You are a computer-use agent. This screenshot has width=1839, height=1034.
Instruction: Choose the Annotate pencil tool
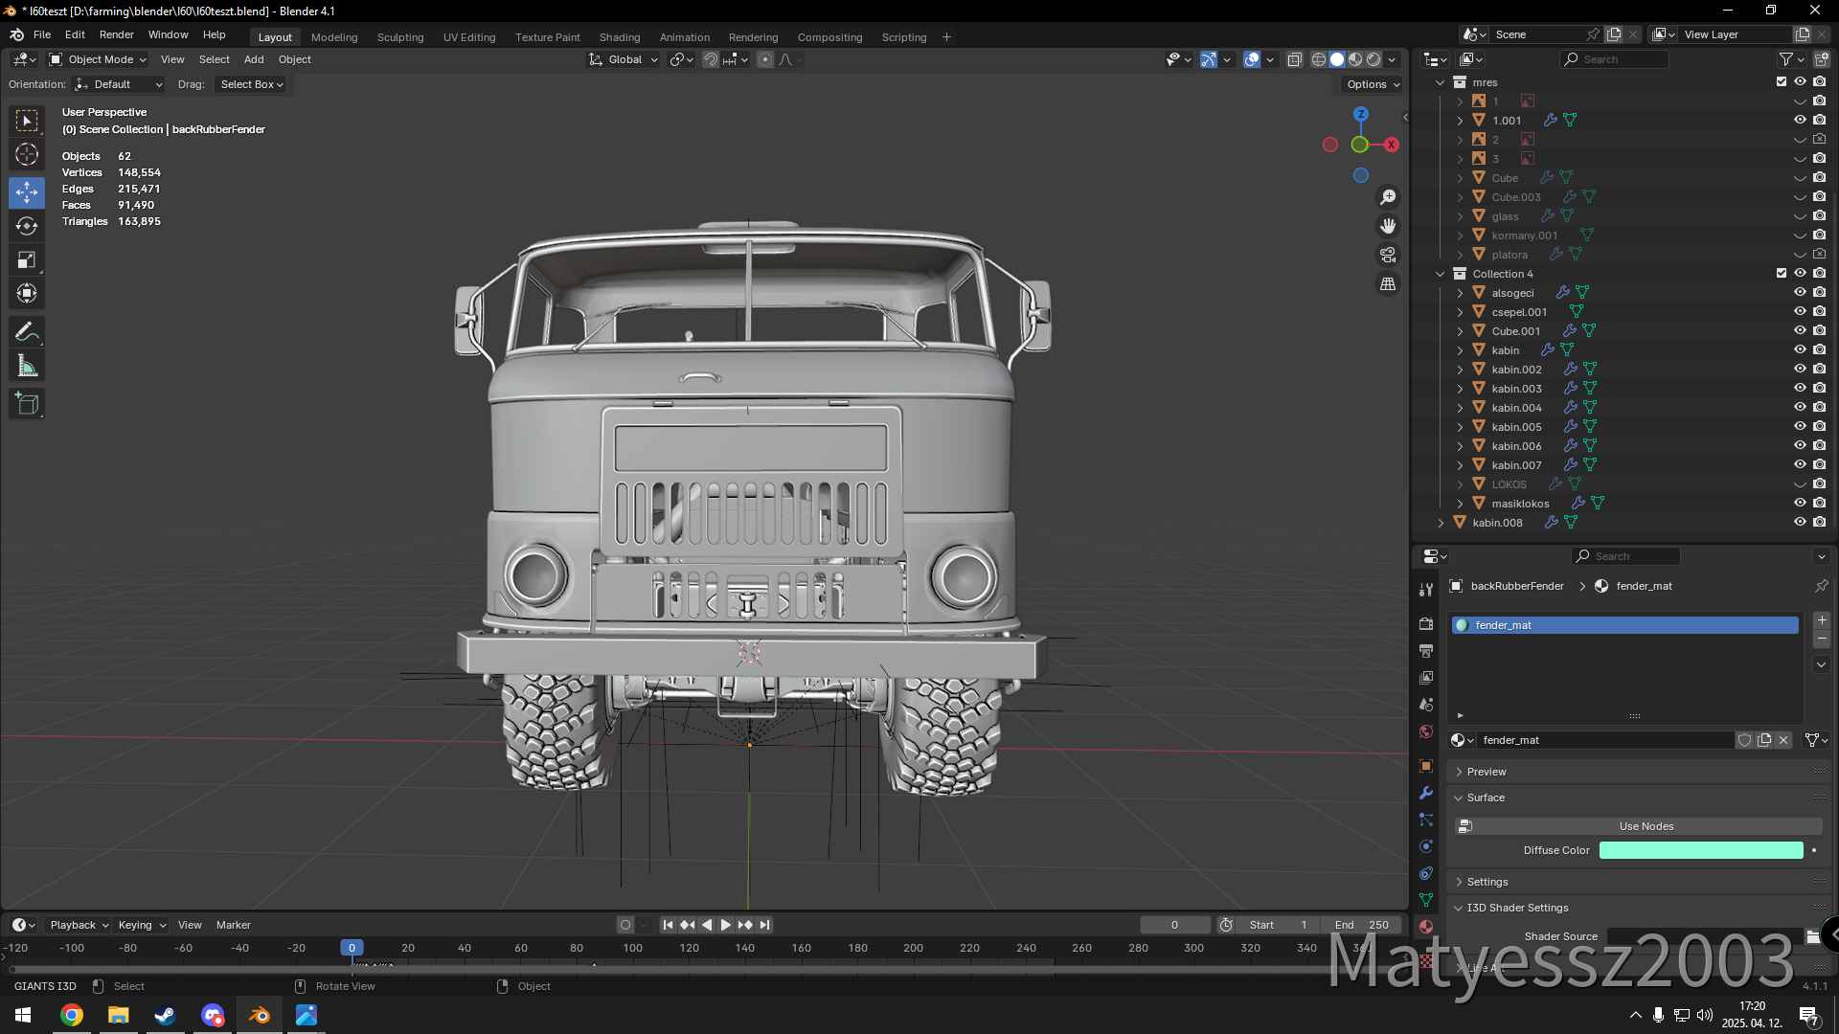27,332
